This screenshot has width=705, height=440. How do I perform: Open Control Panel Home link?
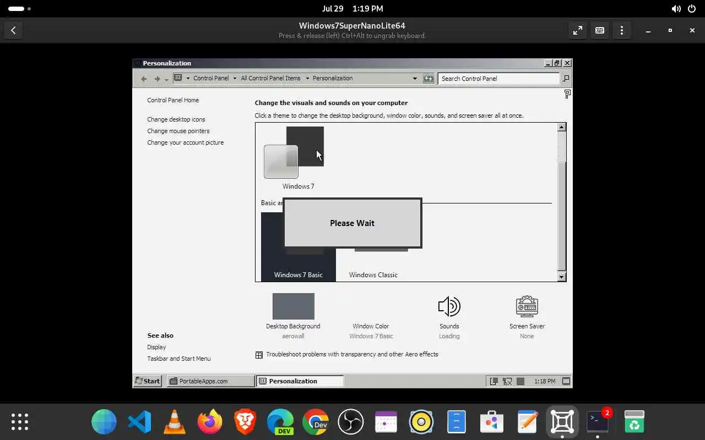pos(173,100)
